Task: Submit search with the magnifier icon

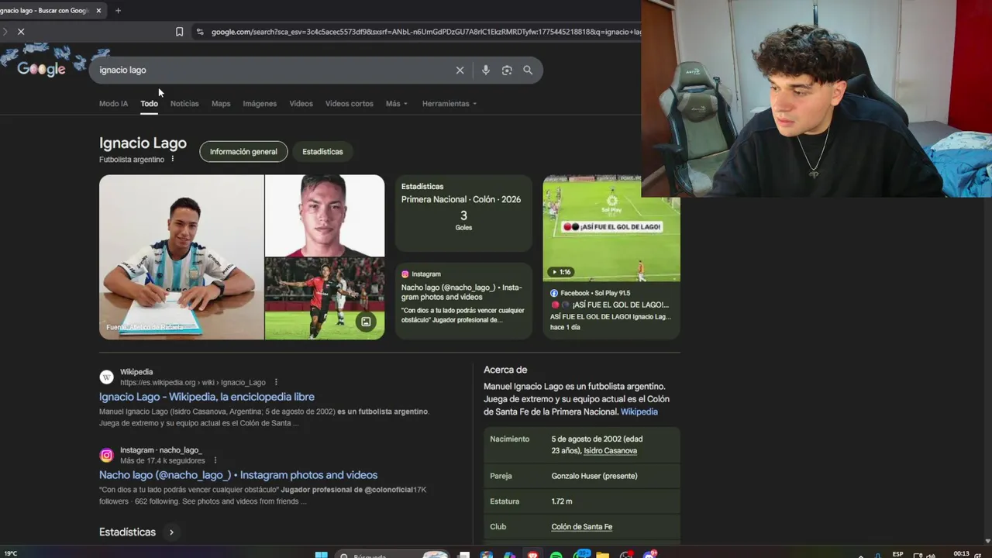Action: click(x=528, y=70)
